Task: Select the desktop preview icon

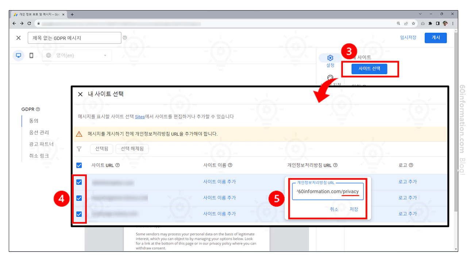Action: (x=18, y=55)
